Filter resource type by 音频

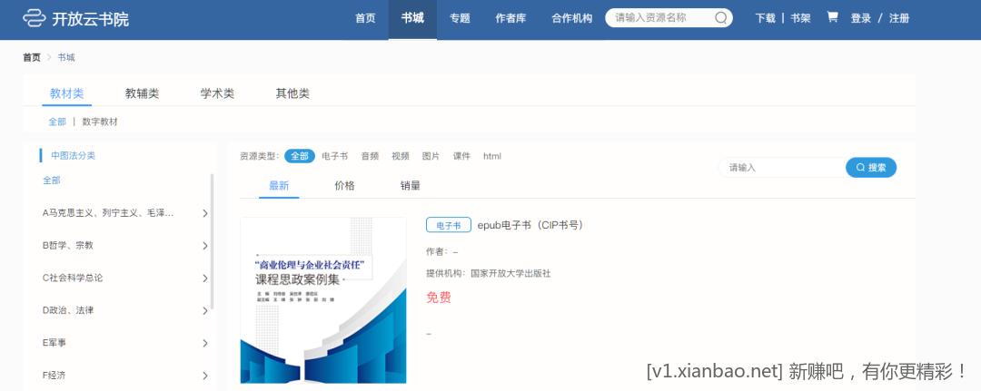(x=370, y=156)
